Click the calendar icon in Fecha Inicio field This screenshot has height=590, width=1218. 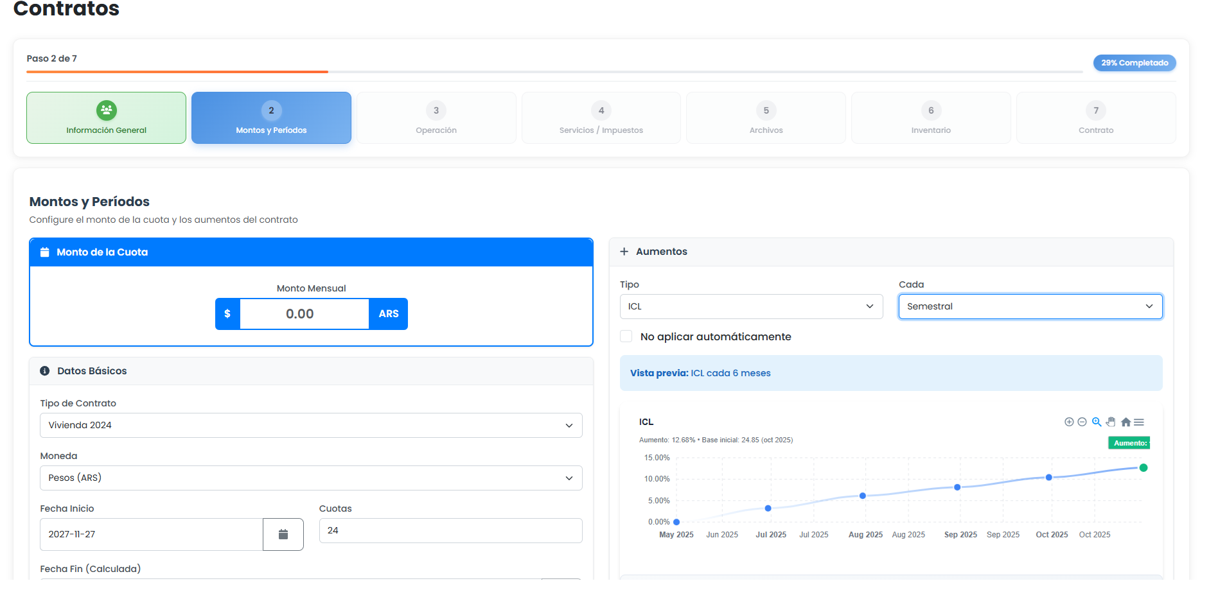click(x=283, y=534)
